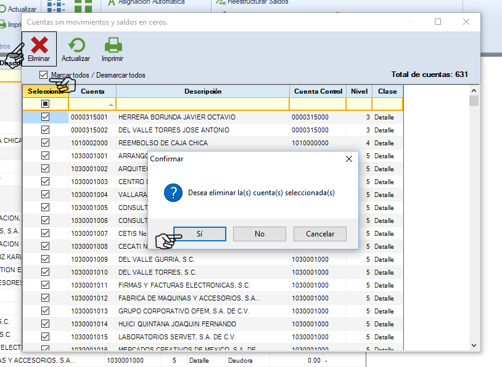The image size is (502, 367).
Task: Sort by the Cuenta Control column header
Action: point(318,91)
